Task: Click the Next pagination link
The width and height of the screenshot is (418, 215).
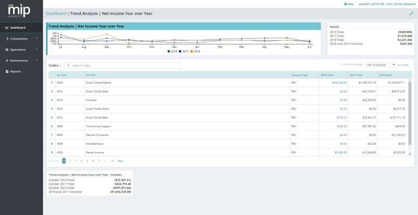Action: [120, 161]
